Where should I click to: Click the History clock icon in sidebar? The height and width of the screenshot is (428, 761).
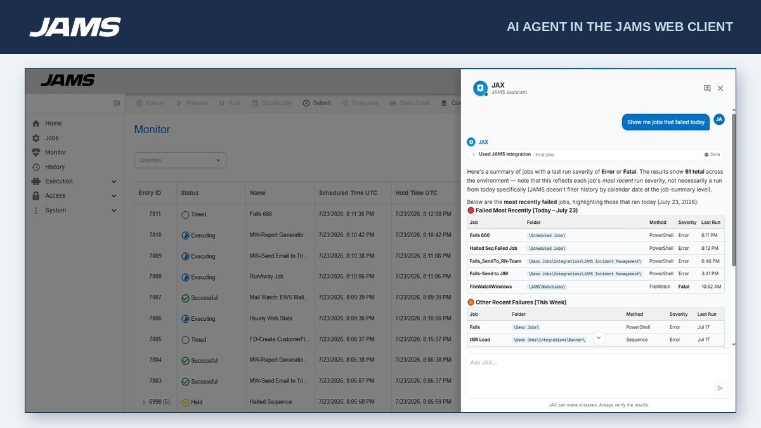click(x=36, y=167)
